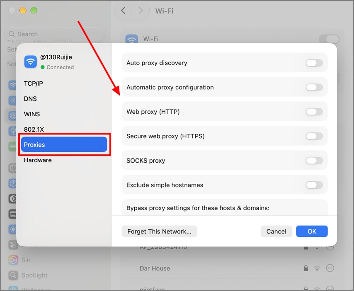This screenshot has height=291, width=354.
Task: Click the Wi-Fi title in toolbar
Action: pyautogui.click(x=164, y=11)
